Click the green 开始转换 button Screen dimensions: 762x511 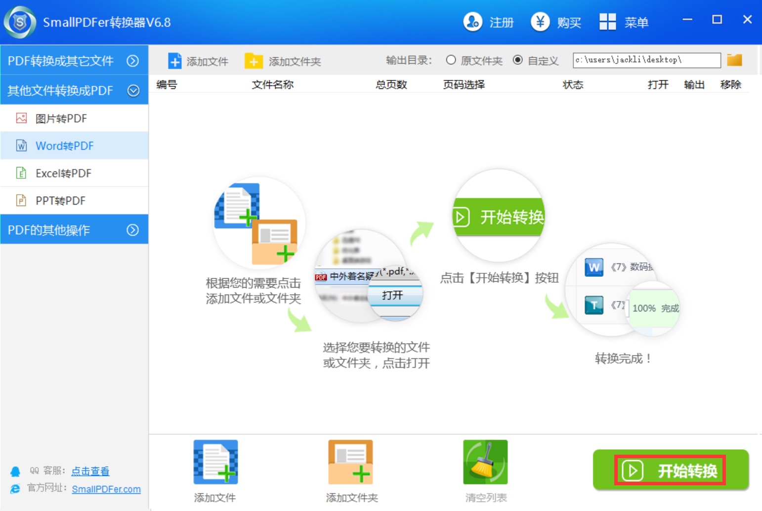(671, 470)
